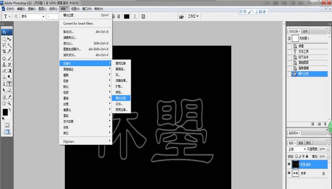332x189 pixels.
Task: Click the warp text icon
Action: point(135,17)
